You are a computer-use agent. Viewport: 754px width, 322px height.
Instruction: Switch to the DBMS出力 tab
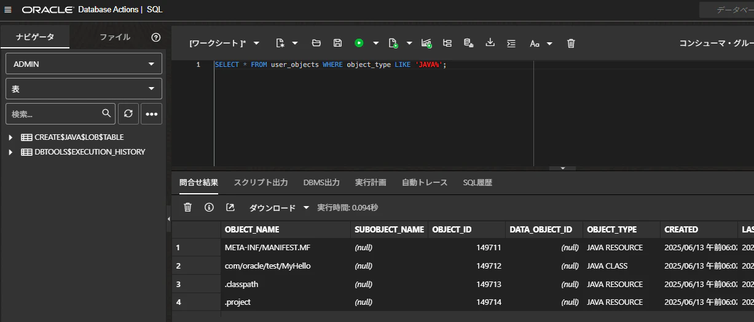tap(321, 183)
